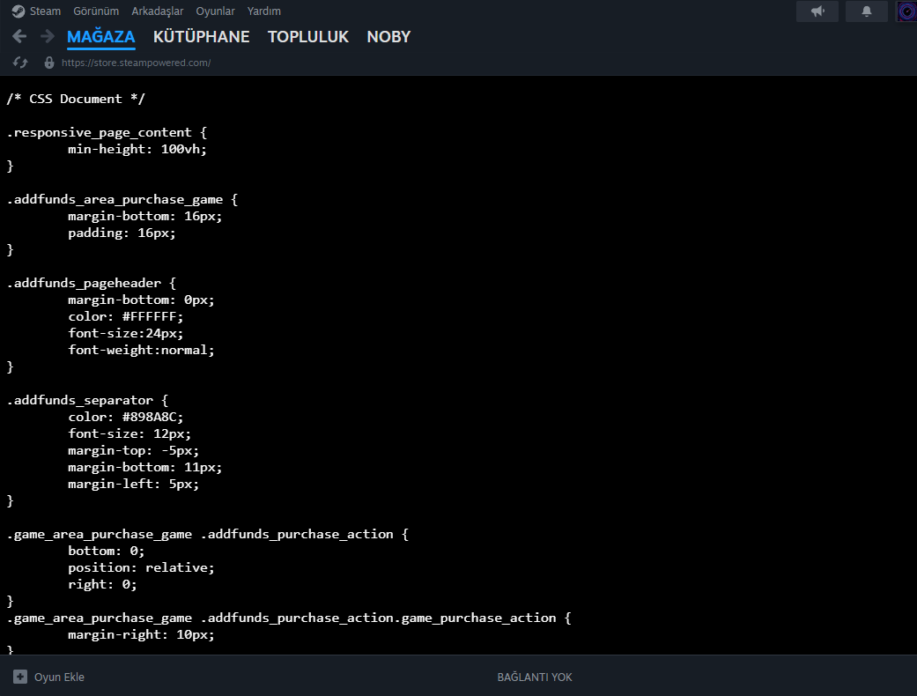Reload the page using the refresh icon
The width and height of the screenshot is (917, 696).
point(20,63)
